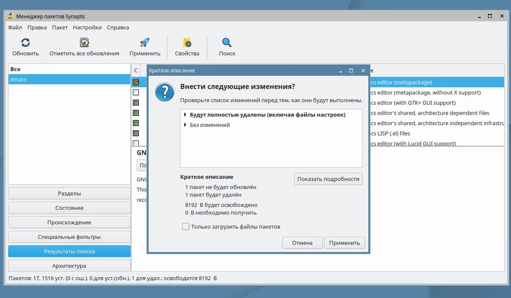The image size is (511, 298).
Task: Close the Краткое описание dialog
Action: tap(363, 70)
